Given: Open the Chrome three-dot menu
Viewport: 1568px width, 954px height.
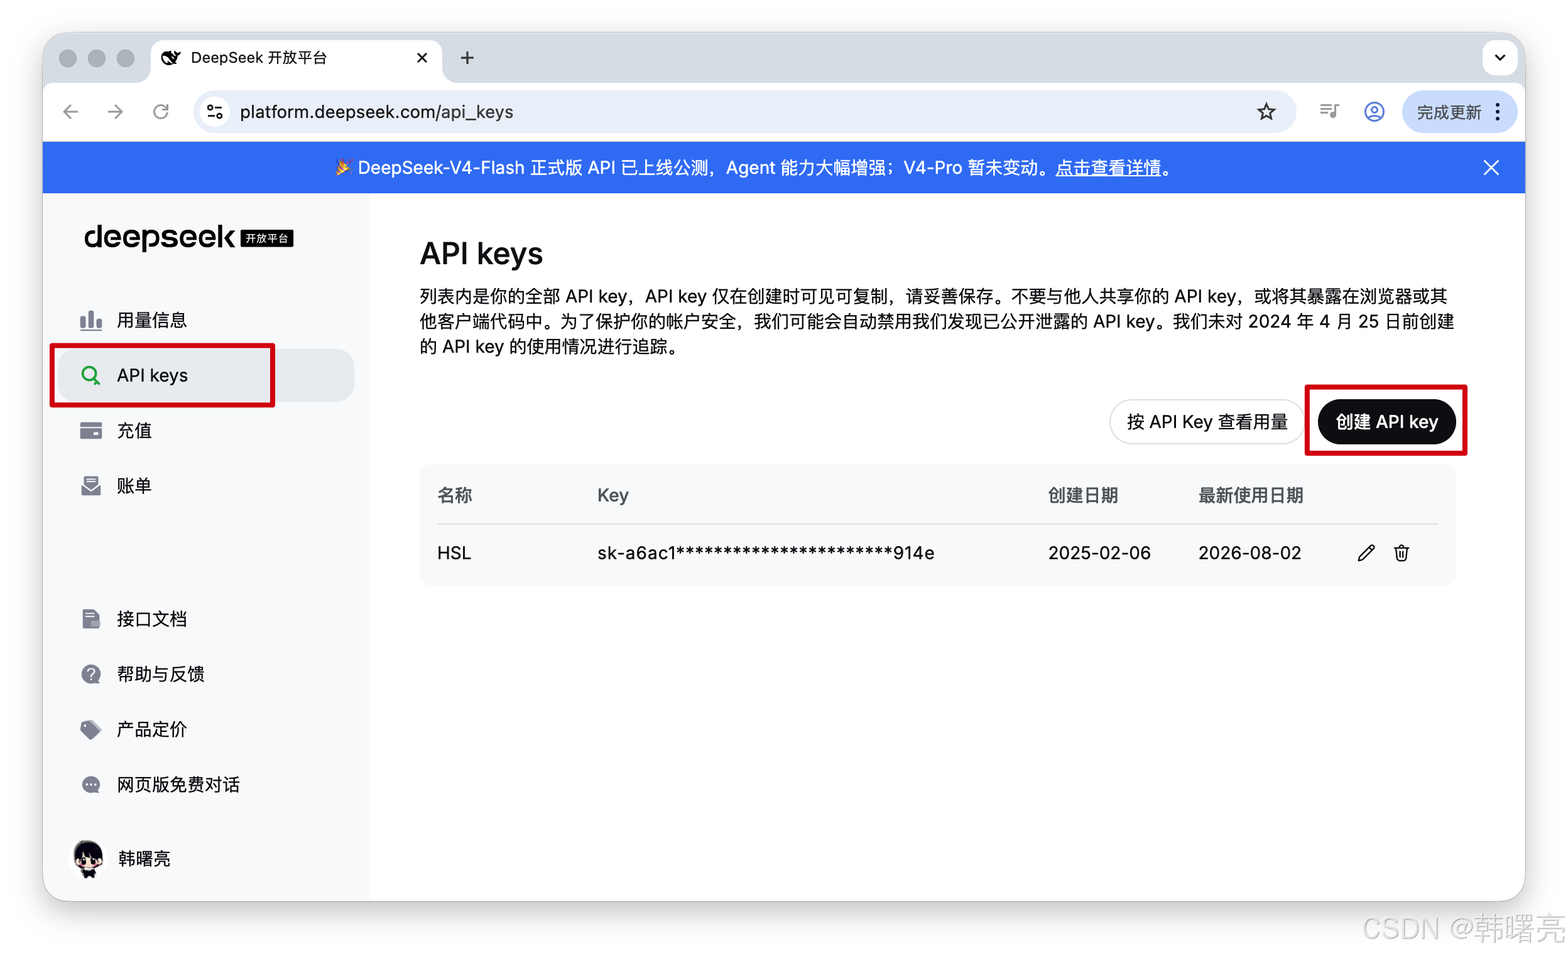Looking at the screenshot, I should click(x=1498, y=112).
